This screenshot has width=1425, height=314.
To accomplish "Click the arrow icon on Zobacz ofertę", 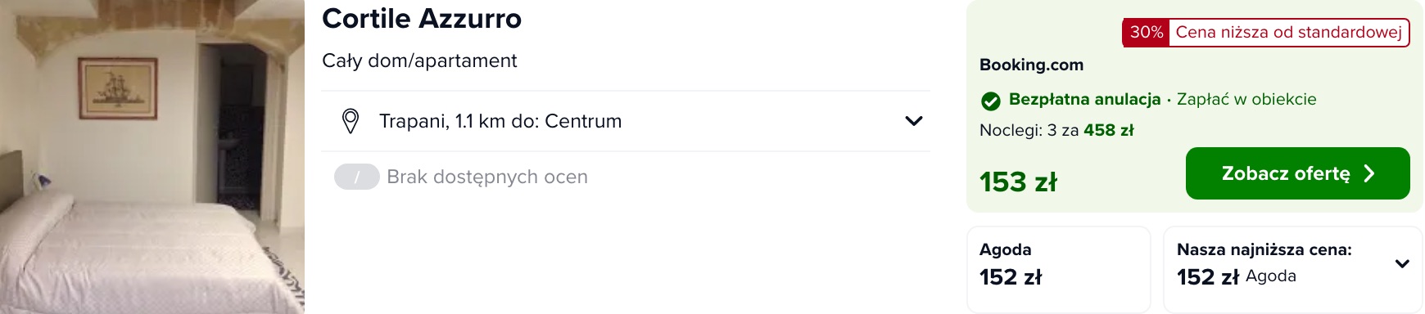I will pyautogui.click(x=1369, y=173).
